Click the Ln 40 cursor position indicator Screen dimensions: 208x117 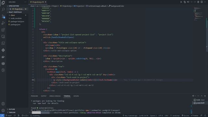(x=144, y=116)
